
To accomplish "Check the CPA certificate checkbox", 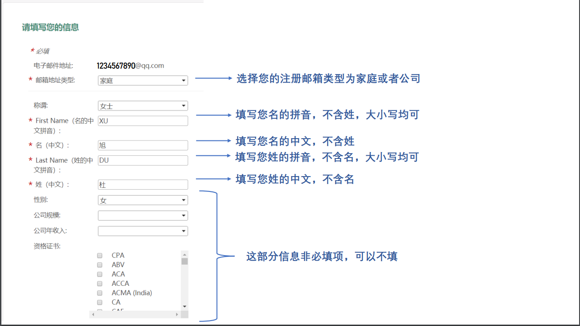I will [x=100, y=256].
